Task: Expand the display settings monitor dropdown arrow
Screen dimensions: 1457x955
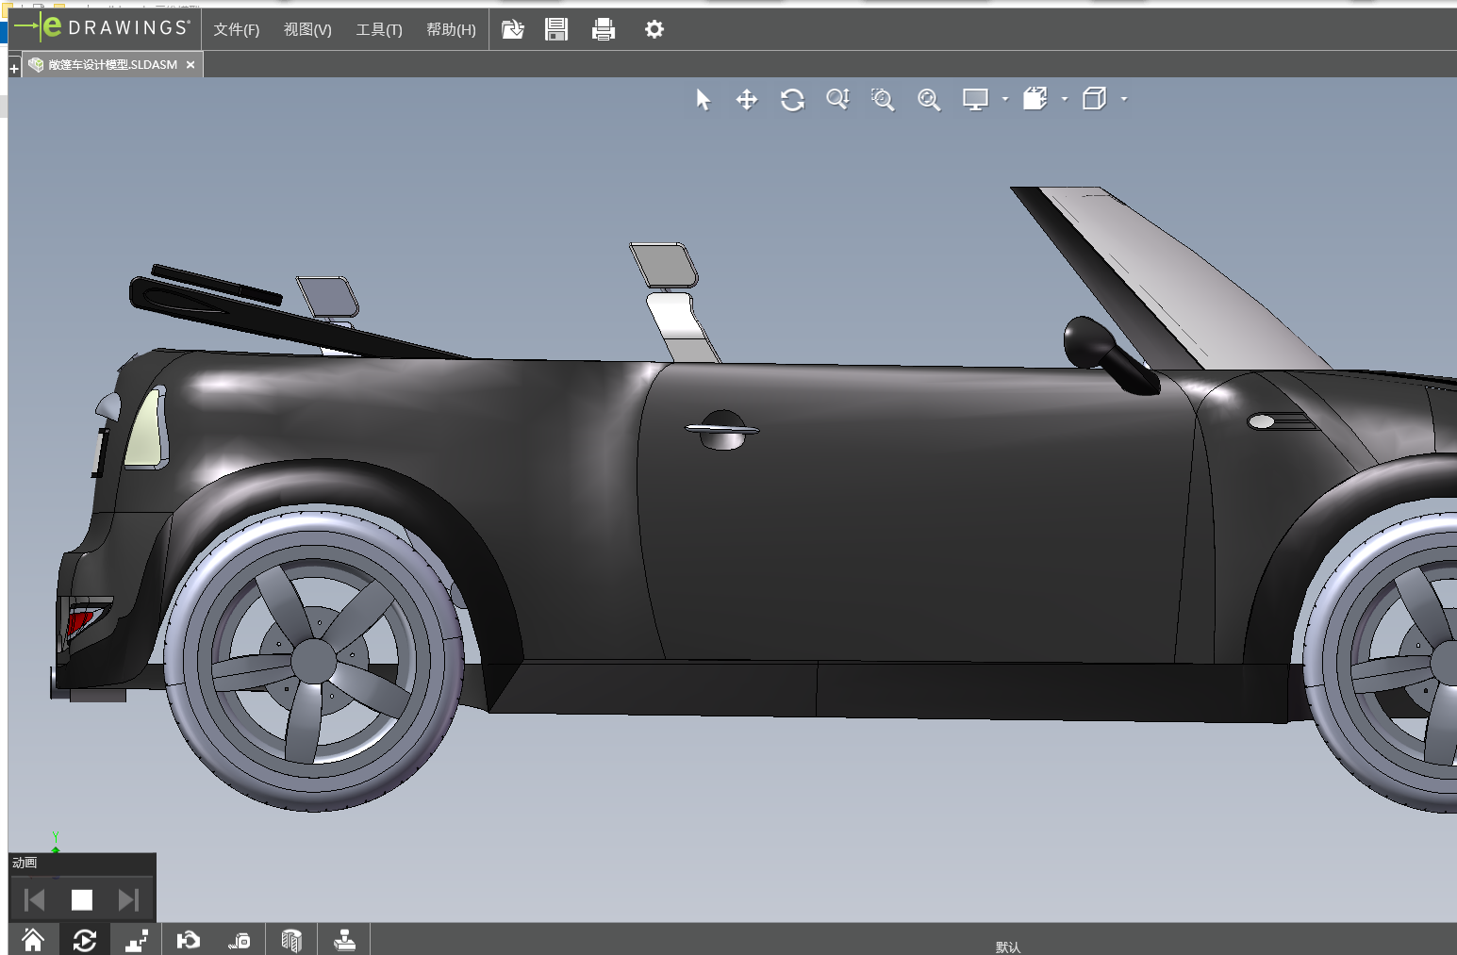Action: pos(1005,99)
